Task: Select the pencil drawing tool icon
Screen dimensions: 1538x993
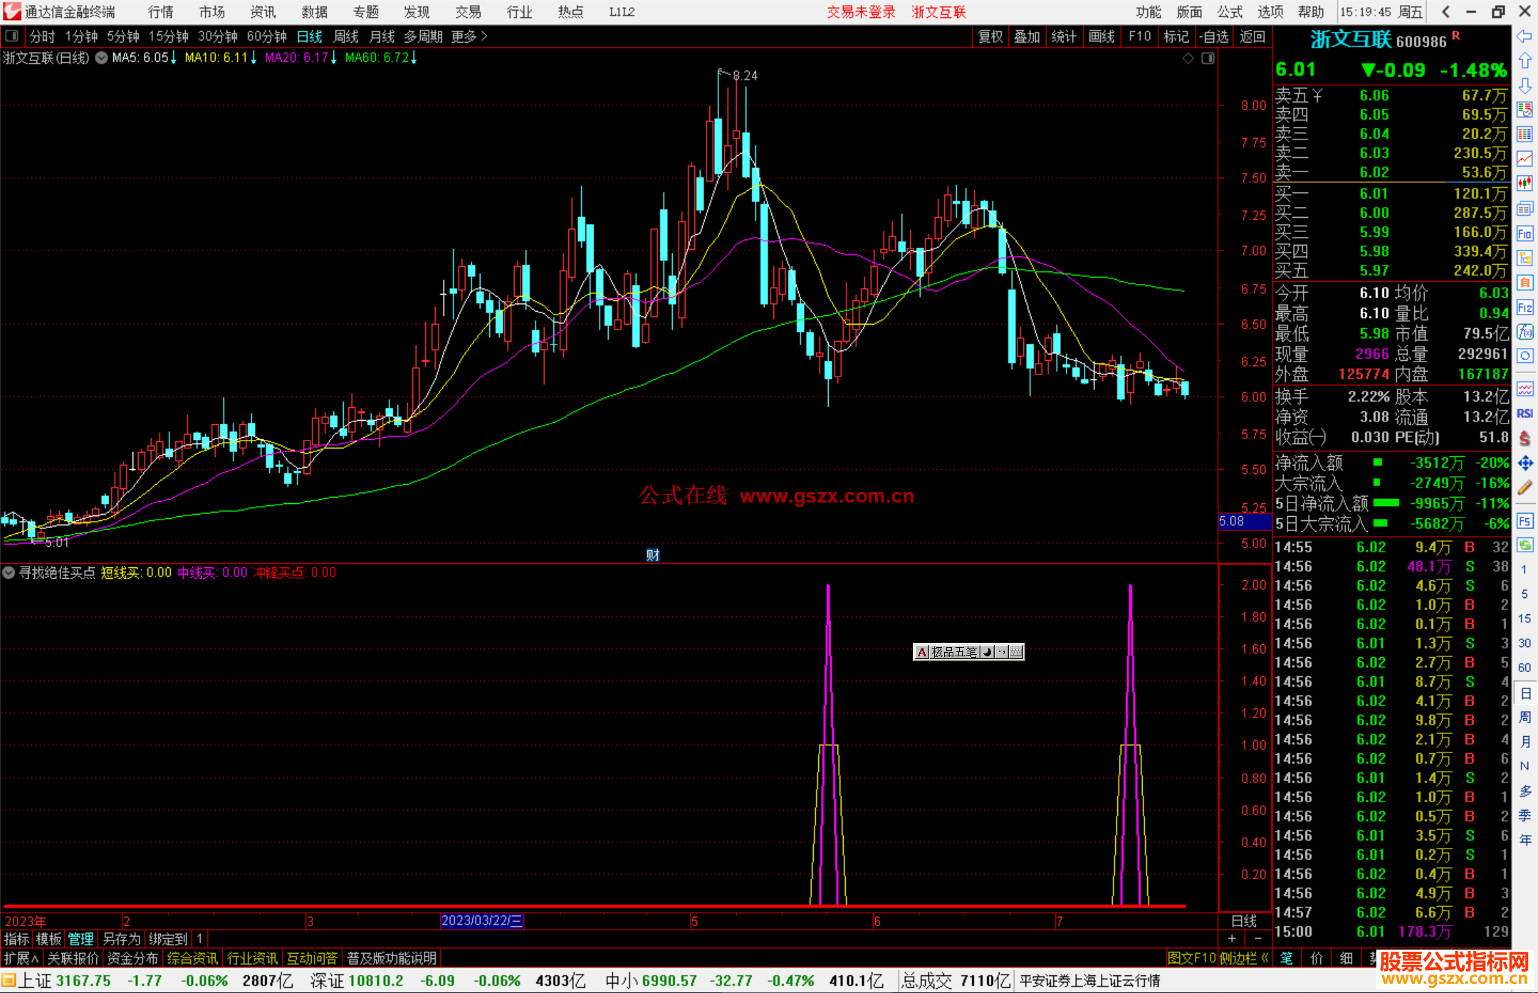Action: click(1524, 488)
